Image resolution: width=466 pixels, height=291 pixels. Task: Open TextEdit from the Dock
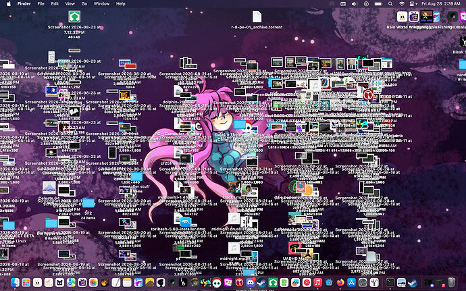[116, 282]
